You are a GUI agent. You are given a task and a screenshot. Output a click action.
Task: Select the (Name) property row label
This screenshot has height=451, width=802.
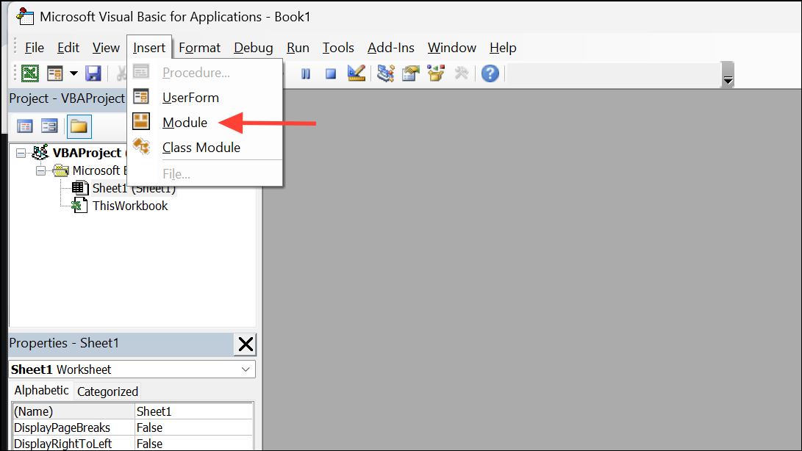tap(73, 411)
